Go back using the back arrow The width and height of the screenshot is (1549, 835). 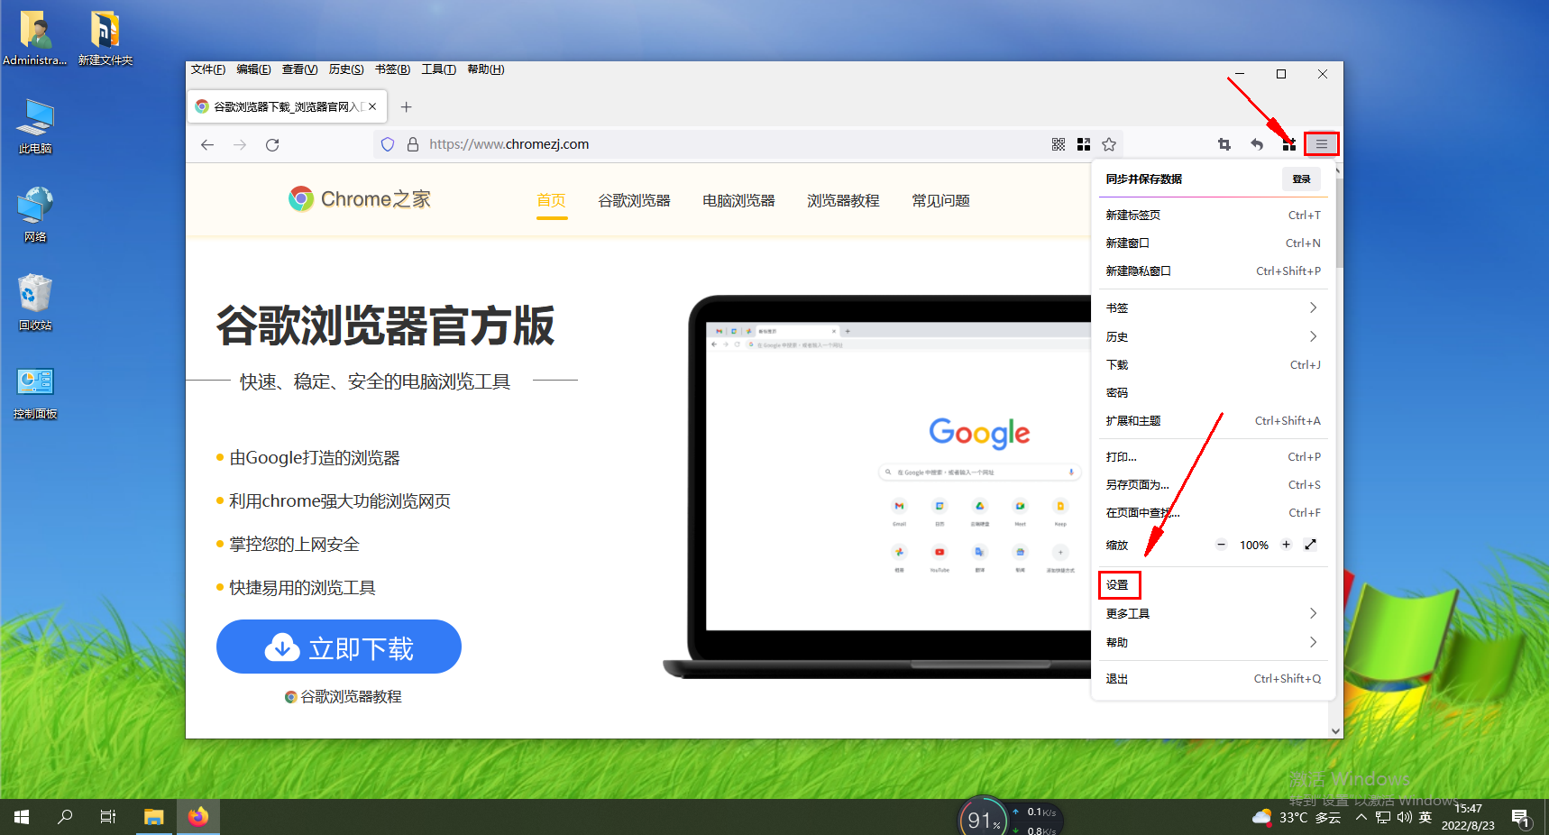tap(207, 144)
